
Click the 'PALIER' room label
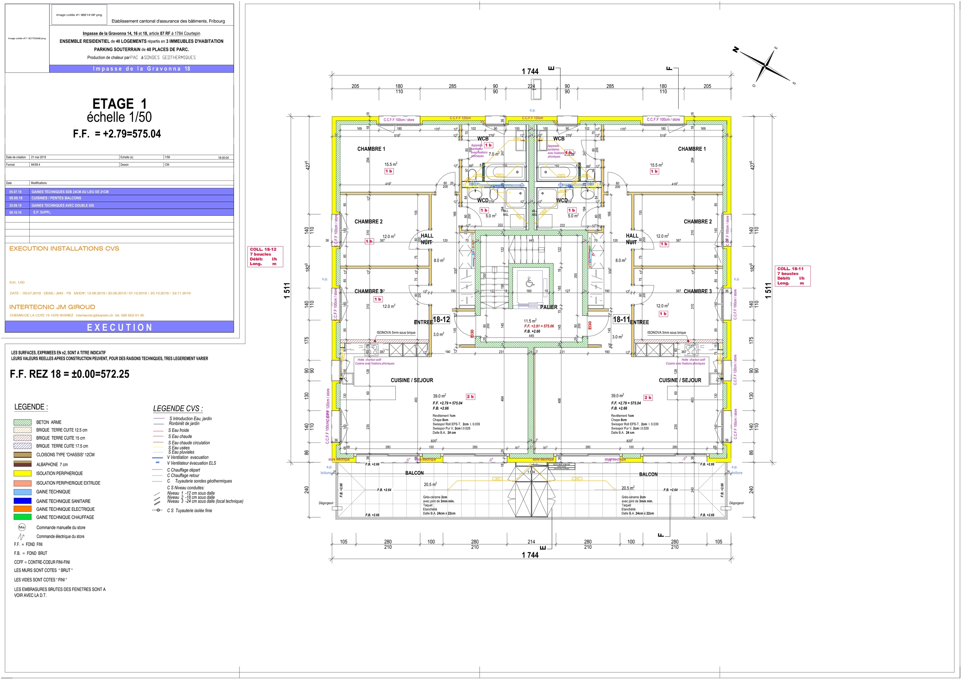pyautogui.click(x=549, y=307)
